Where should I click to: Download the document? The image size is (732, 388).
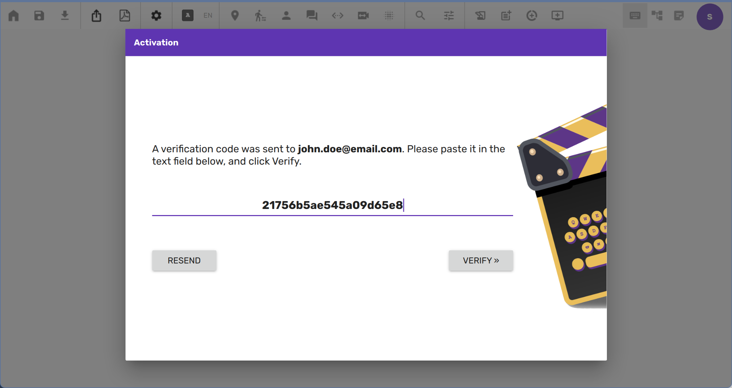(x=65, y=16)
